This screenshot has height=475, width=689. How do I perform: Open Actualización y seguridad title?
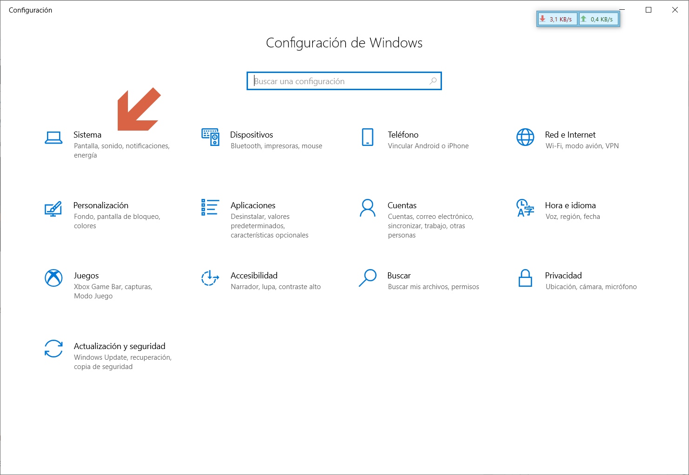tap(120, 346)
